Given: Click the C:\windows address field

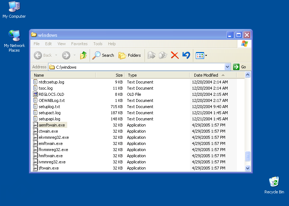Looking at the screenshot, I should [137, 67].
